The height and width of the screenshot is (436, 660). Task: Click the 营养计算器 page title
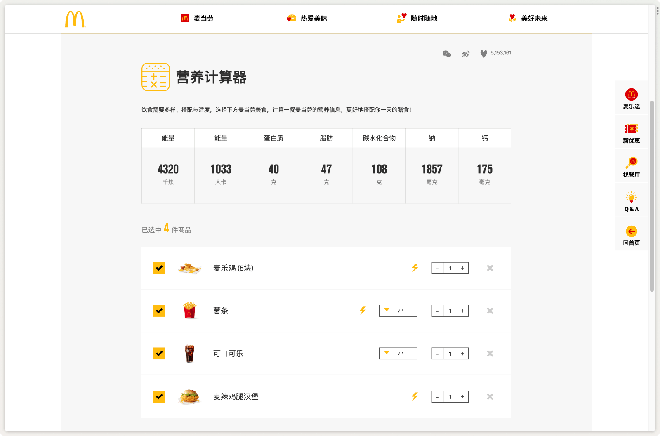coord(211,77)
